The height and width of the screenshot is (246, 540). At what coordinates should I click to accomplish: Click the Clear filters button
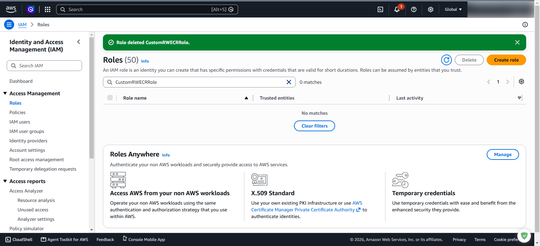pyautogui.click(x=315, y=126)
